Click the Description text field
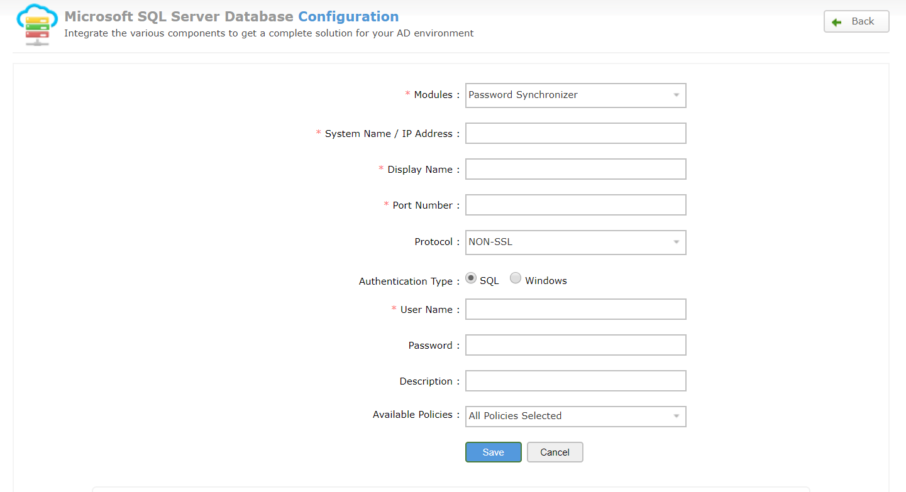 click(575, 381)
